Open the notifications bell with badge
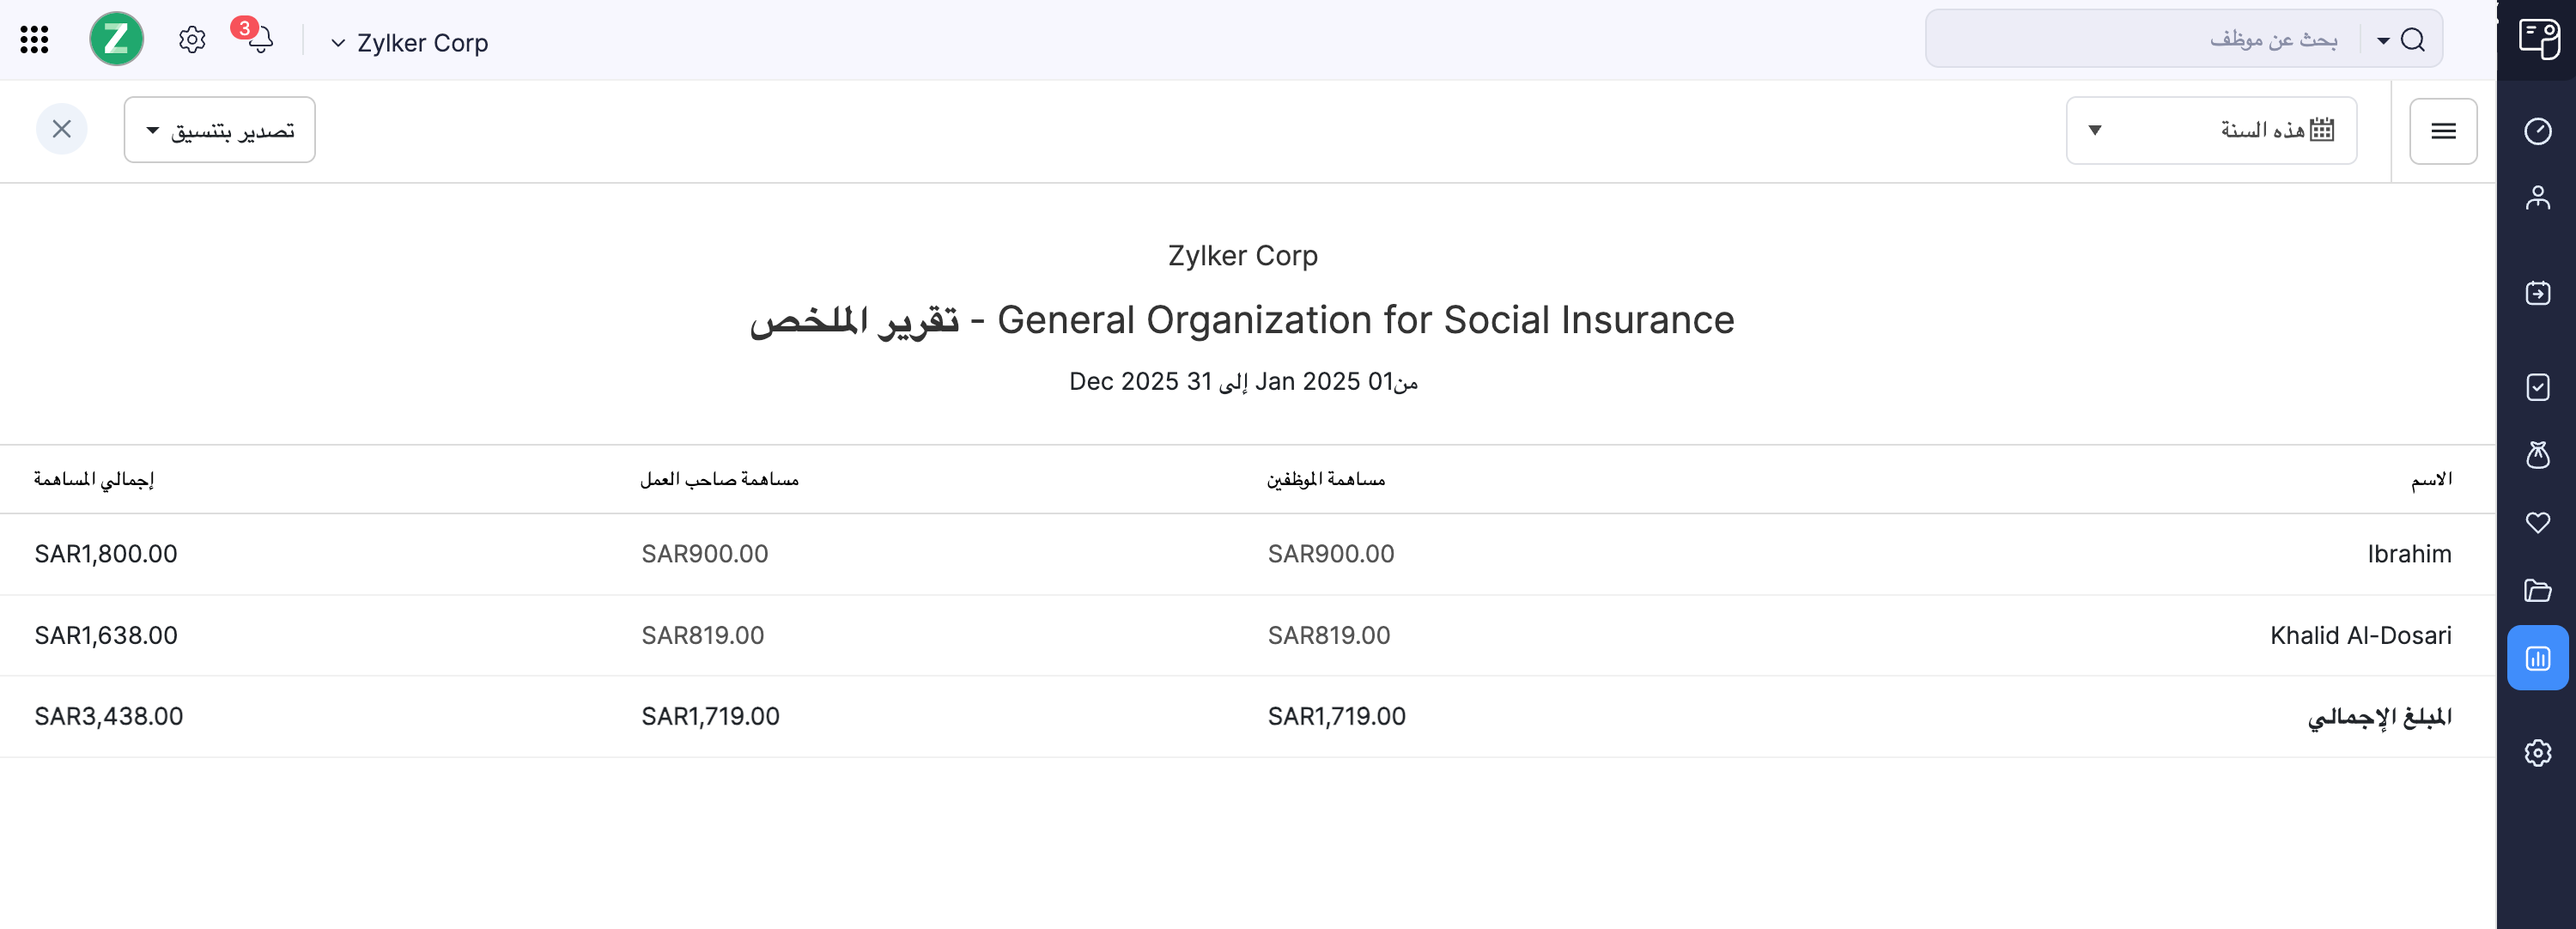The height and width of the screenshot is (929, 2576). [259, 40]
